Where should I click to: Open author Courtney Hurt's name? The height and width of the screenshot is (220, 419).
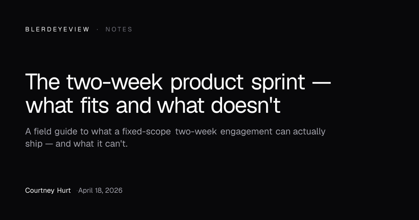[x=48, y=191]
